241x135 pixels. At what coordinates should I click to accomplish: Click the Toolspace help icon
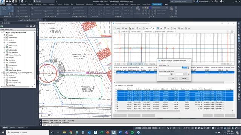coord(34,26)
